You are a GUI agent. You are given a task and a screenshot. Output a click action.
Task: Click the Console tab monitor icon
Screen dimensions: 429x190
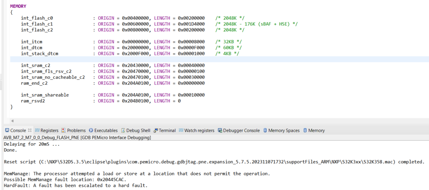7,130
